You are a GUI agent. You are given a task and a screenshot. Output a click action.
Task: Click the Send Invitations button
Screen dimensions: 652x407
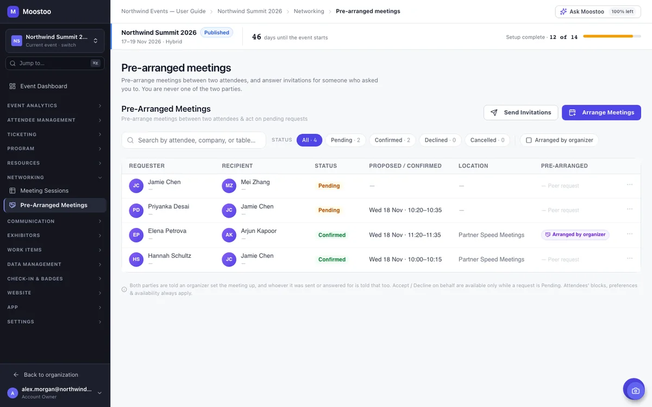tap(521, 112)
